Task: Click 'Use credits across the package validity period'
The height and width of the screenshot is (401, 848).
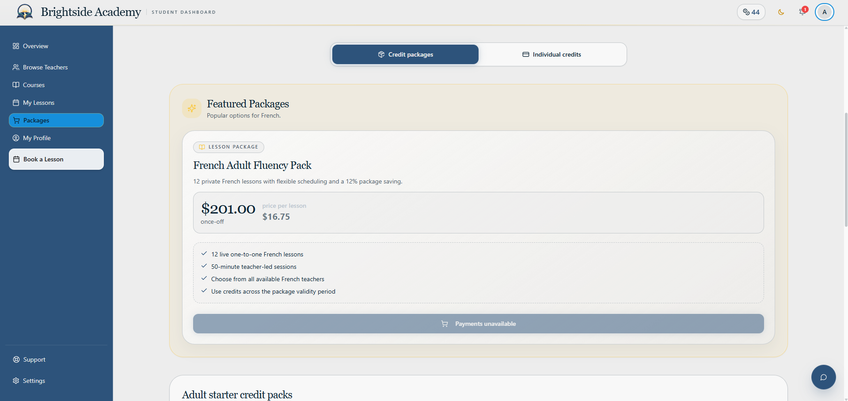Action: (273, 291)
